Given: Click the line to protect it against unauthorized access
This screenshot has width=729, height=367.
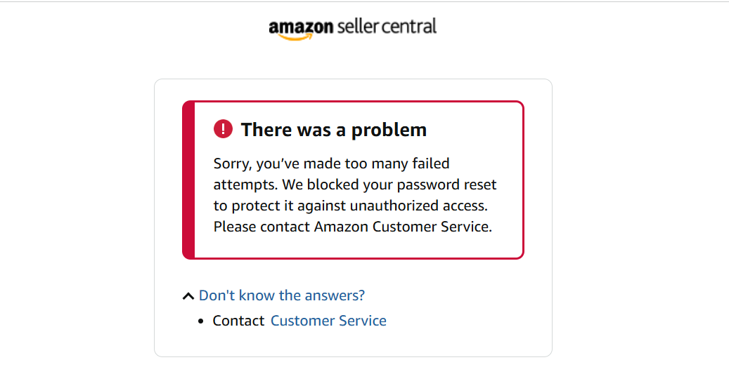Looking at the screenshot, I should (x=351, y=206).
